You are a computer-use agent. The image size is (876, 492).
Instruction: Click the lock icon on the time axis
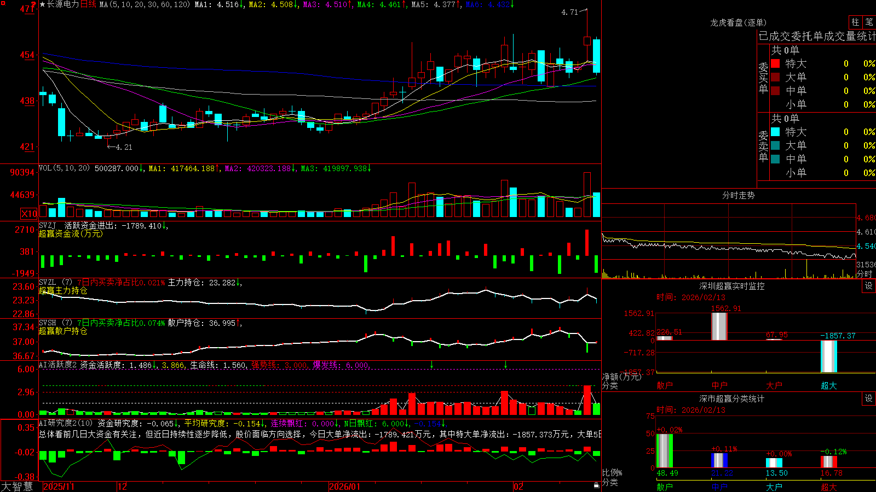pyautogui.click(x=596, y=485)
